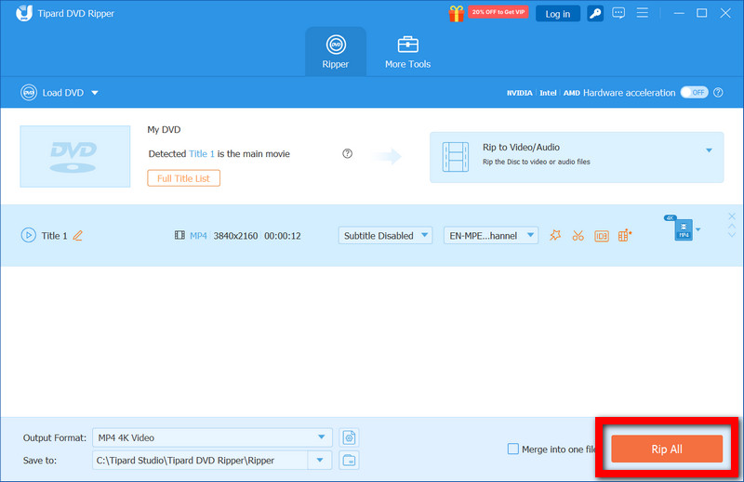The image size is (744, 482).
Task: Click the ID3 metadata edit icon
Action: point(601,236)
